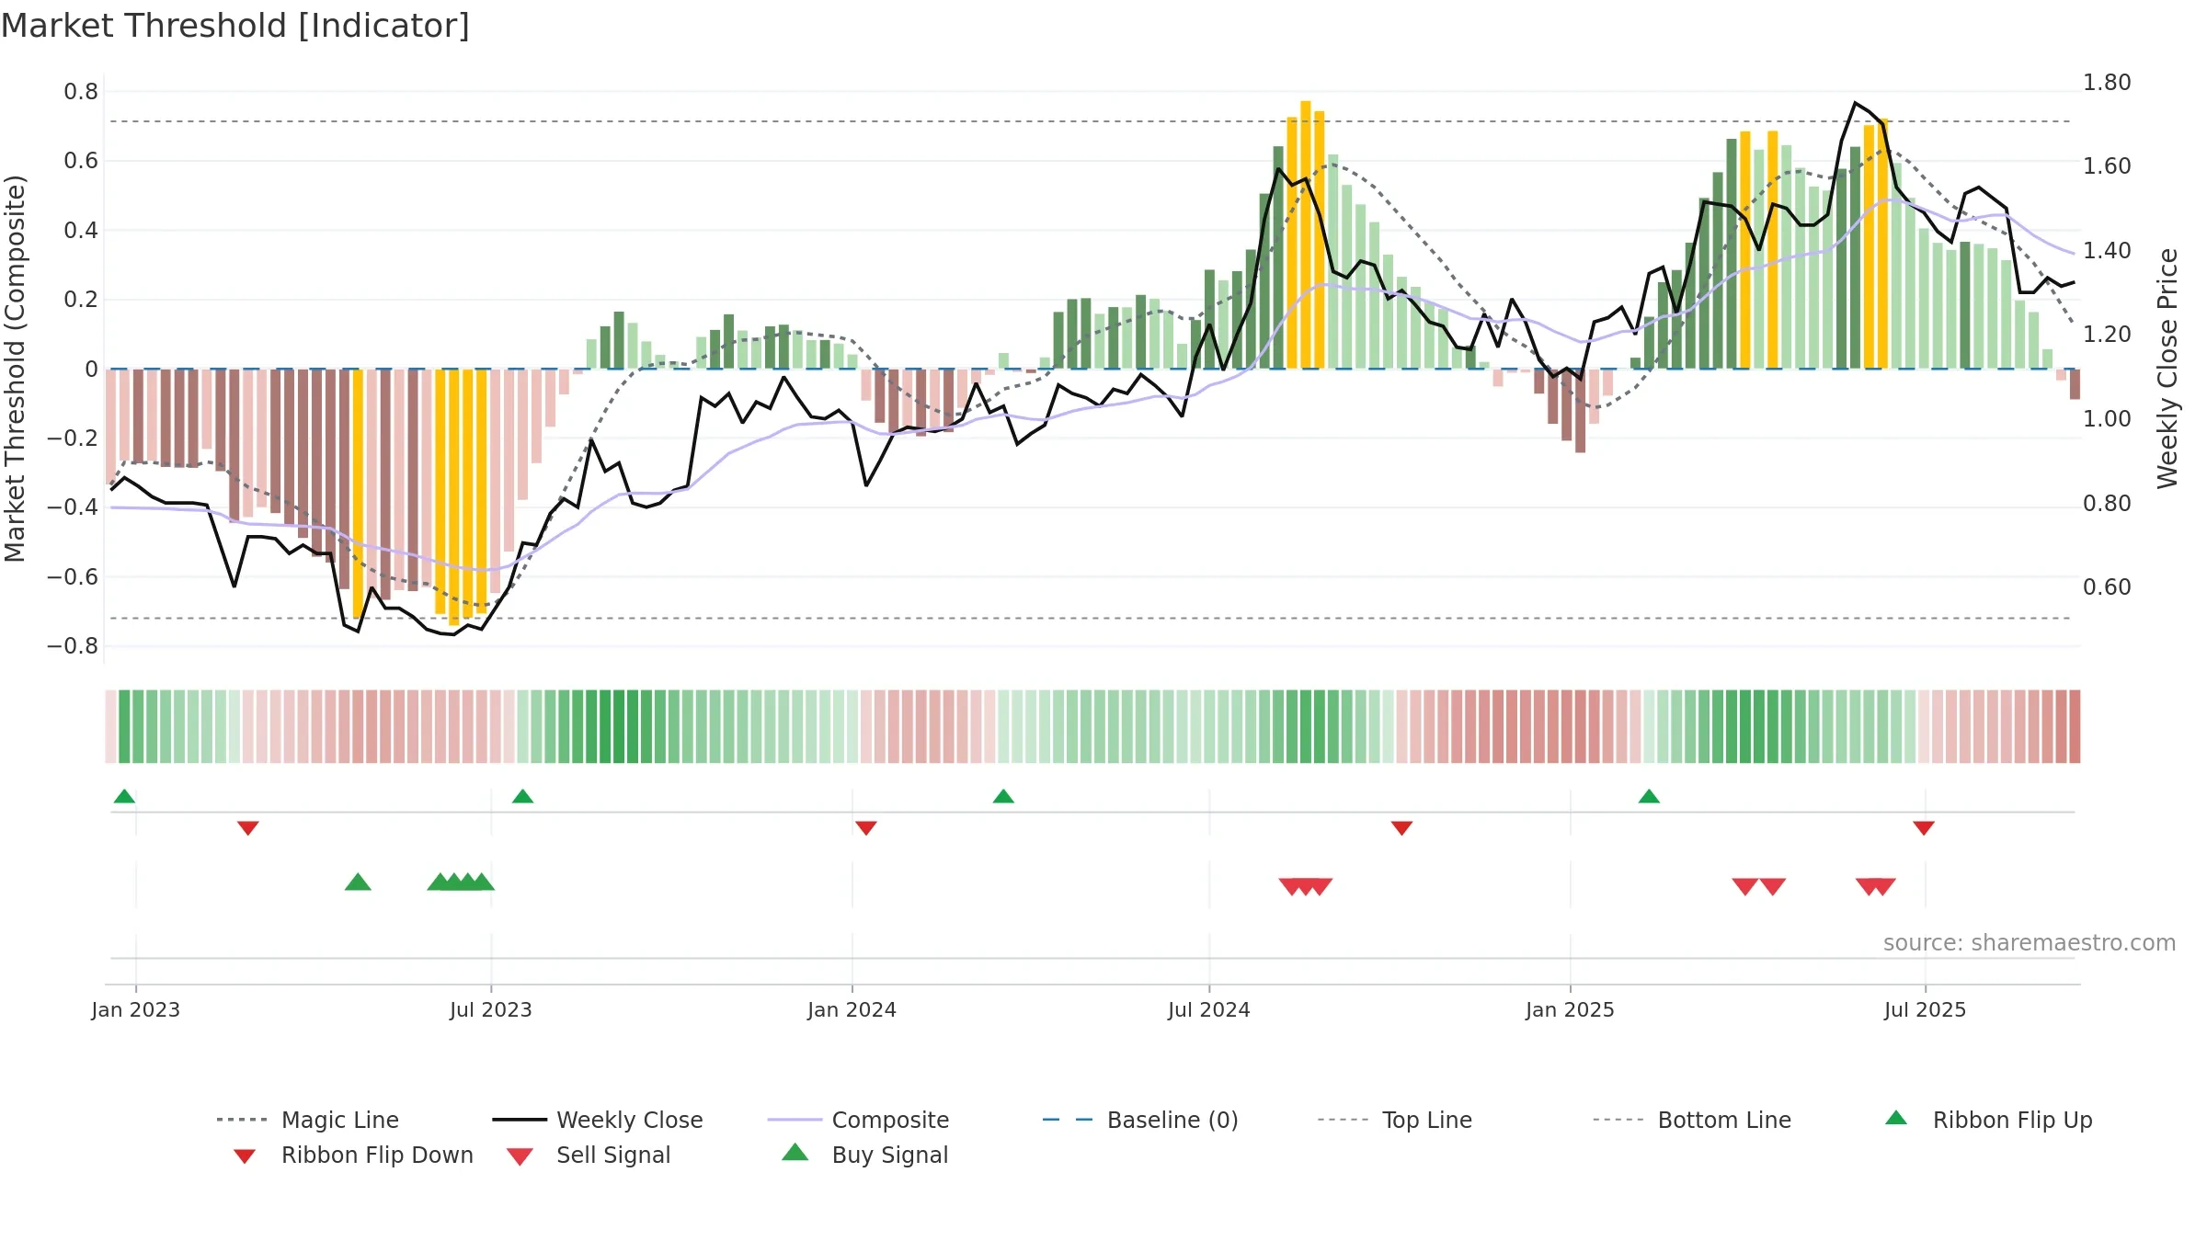
Task: Toggle the Magic Line legend entry
Action: [x=308, y=1120]
